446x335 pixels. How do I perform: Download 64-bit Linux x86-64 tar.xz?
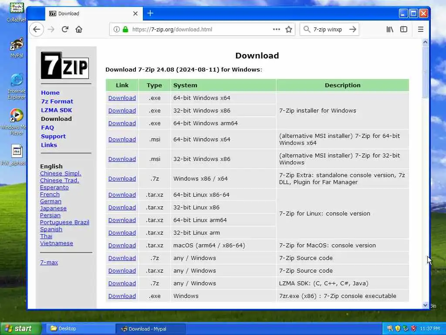tap(122, 195)
